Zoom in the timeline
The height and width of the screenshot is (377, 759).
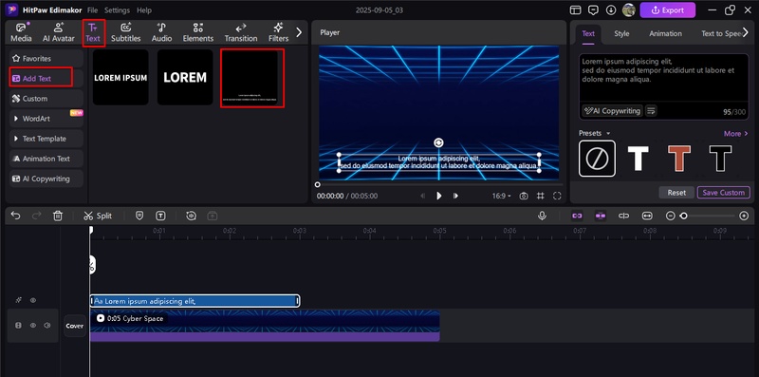745,216
